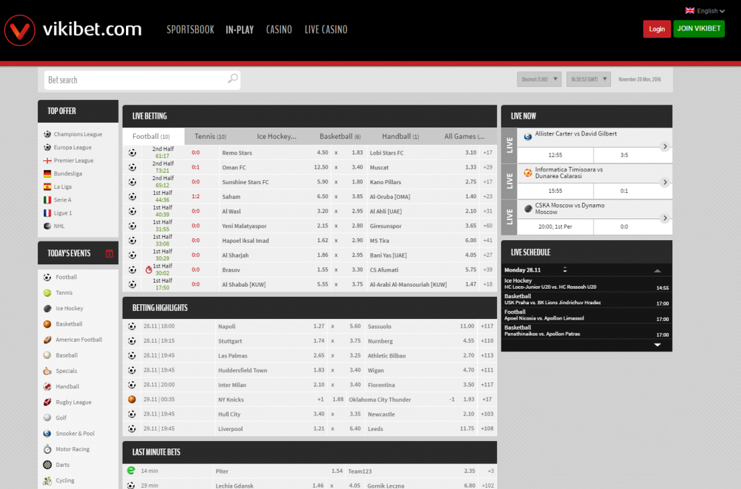Click the Baseball icon in sidebar
Viewport: 741px width, 489px height.
click(47, 355)
